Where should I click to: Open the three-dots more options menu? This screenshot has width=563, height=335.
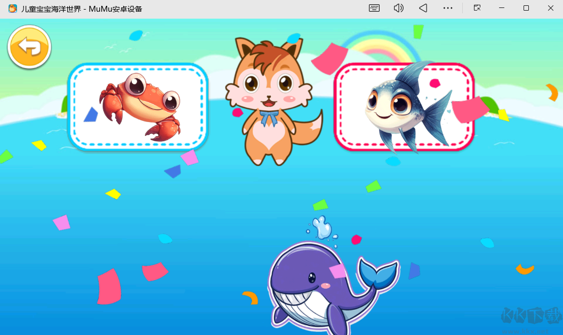(x=448, y=8)
